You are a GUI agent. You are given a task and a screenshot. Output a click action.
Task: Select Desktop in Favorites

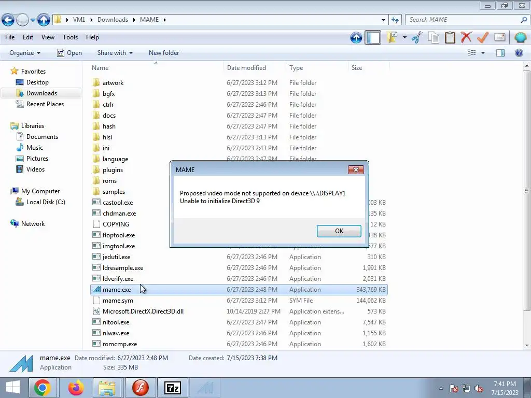click(x=37, y=82)
